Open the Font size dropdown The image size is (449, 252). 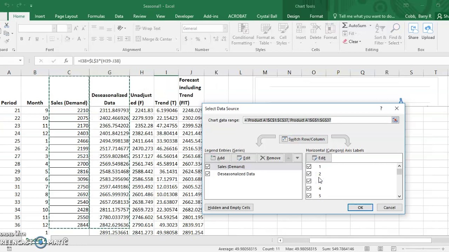(69, 28)
